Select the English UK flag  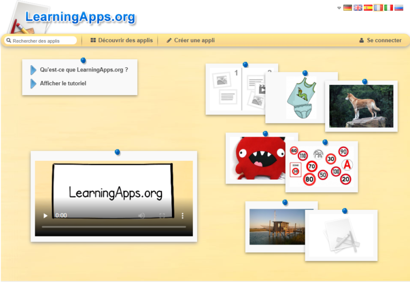[358, 7]
